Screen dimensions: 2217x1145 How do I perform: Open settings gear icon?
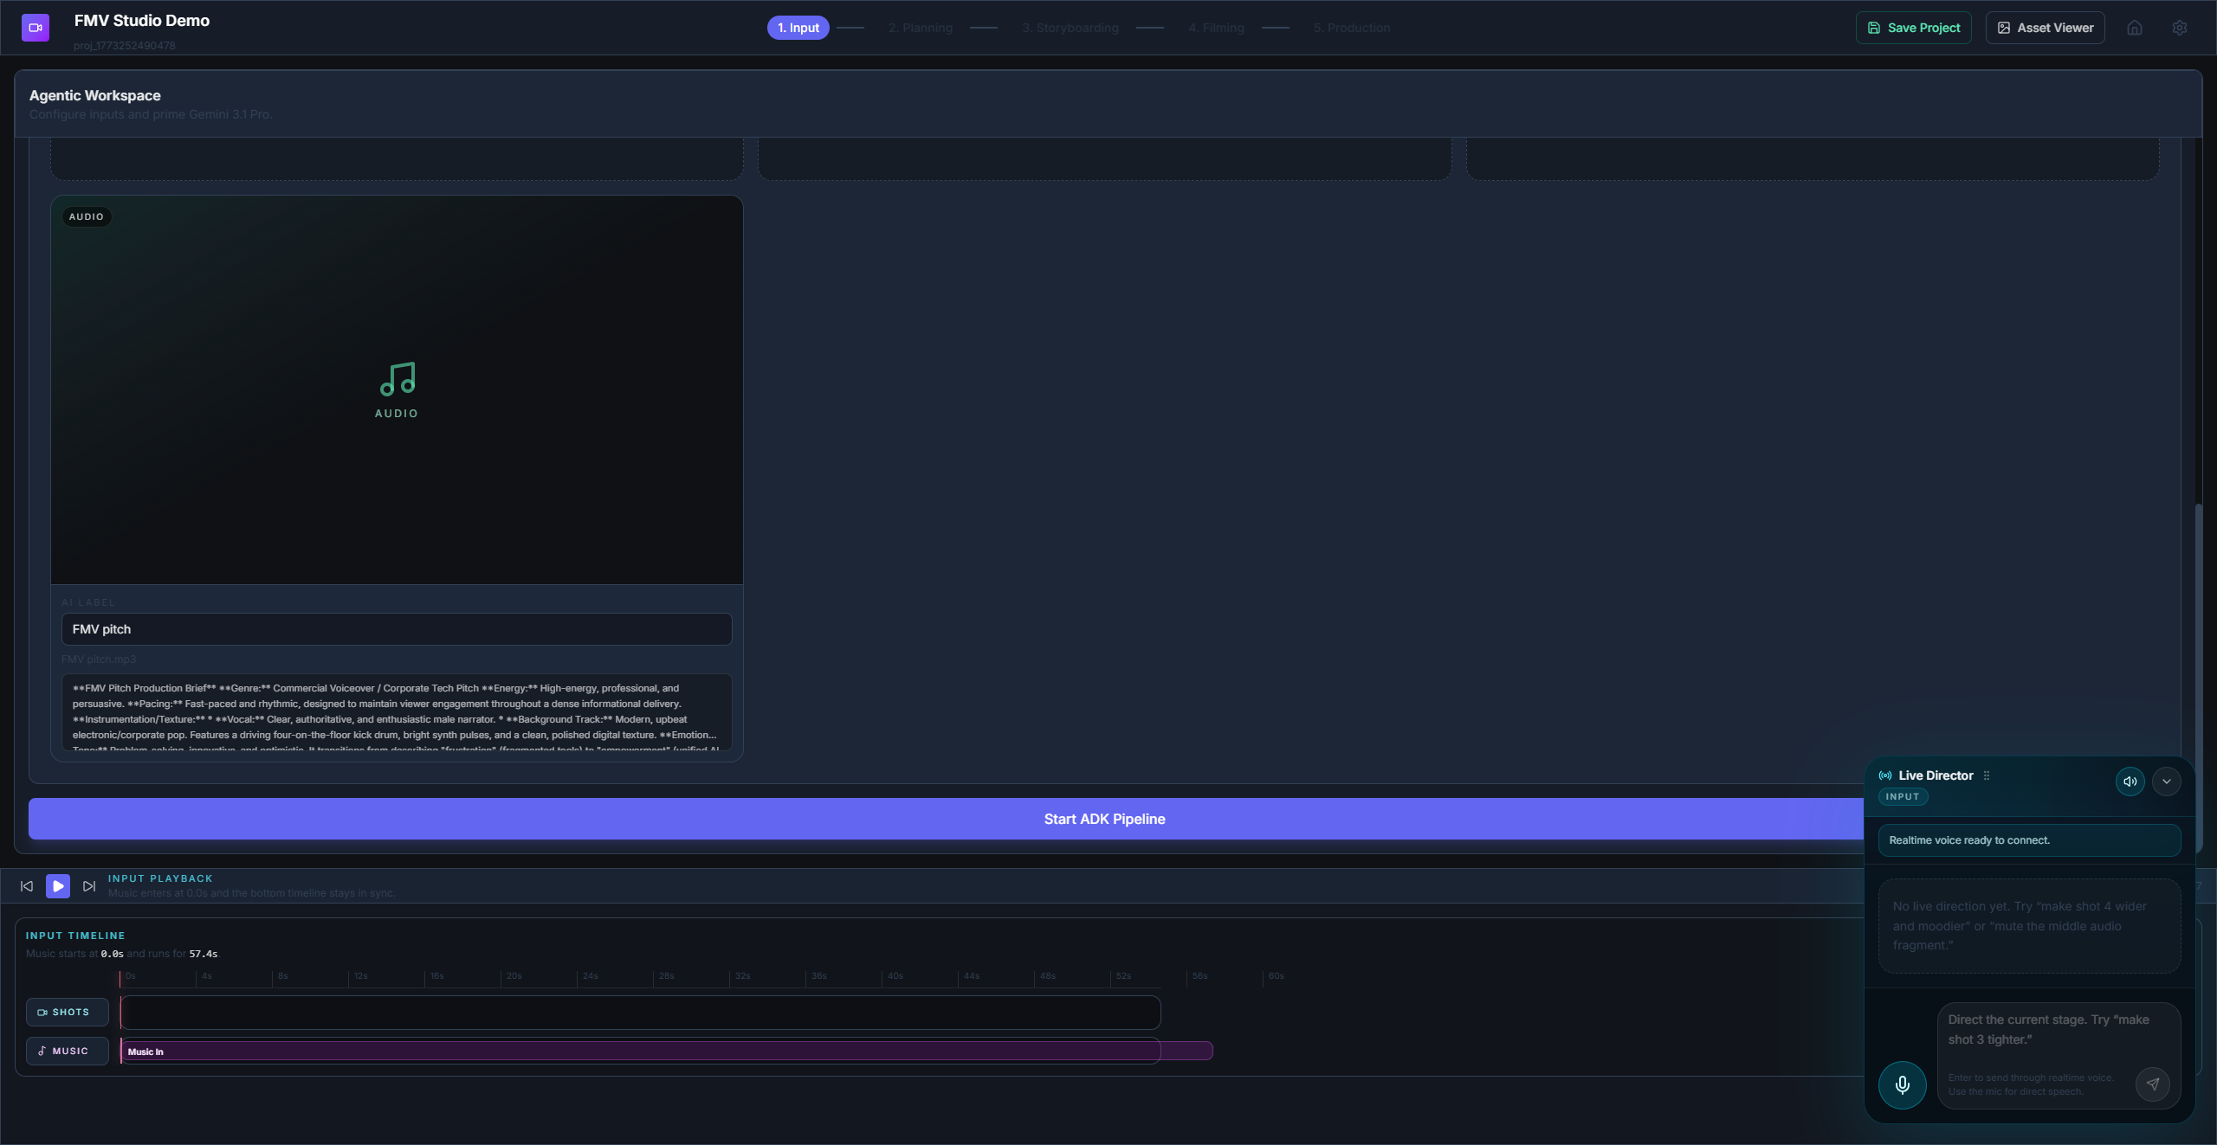point(2180,28)
